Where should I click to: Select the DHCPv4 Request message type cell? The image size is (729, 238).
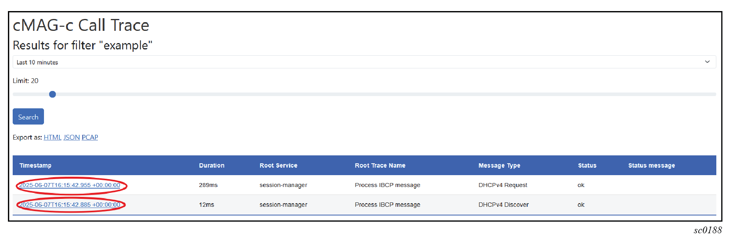503,185
